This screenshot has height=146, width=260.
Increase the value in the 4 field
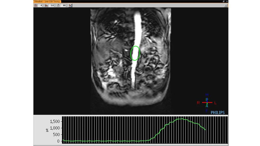43,5
